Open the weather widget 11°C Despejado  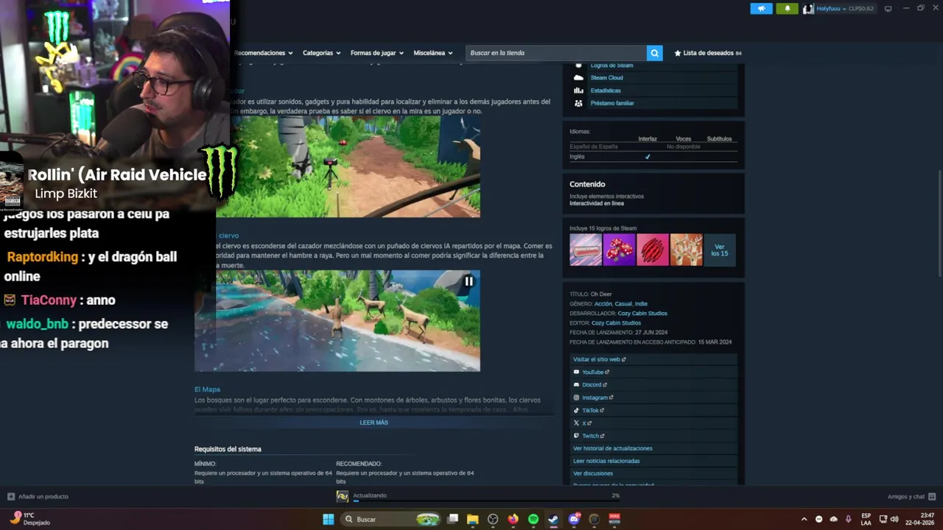[29, 519]
